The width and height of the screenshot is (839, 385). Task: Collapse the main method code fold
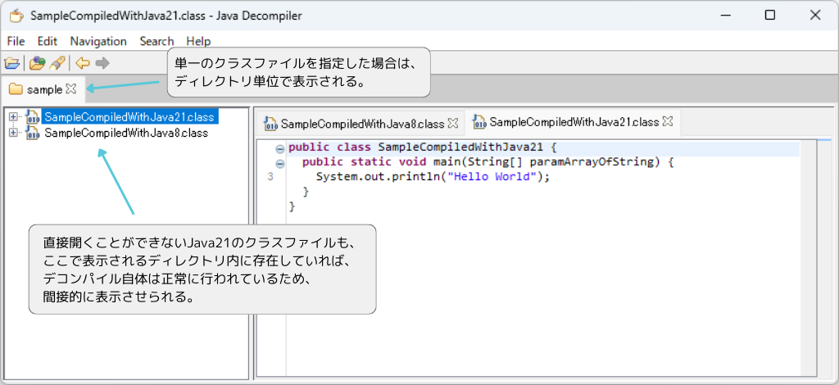(x=280, y=163)
